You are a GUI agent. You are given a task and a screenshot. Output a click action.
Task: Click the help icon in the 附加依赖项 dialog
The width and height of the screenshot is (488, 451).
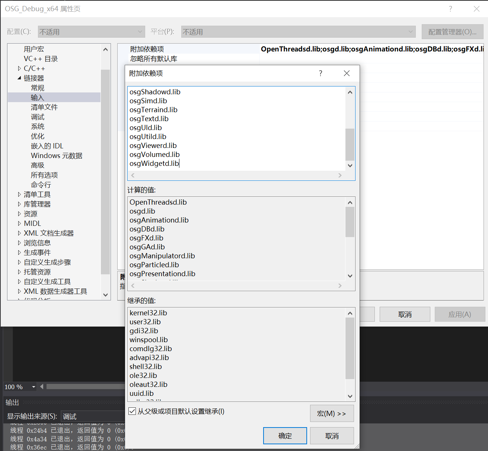pos(320,73)
